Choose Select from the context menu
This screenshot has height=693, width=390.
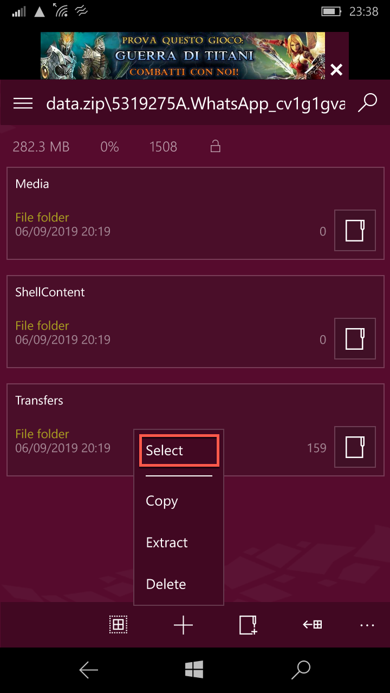[x=179, y=450]
